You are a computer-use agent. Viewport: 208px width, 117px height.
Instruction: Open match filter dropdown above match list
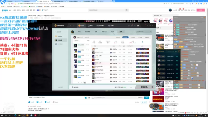point(77,41)
